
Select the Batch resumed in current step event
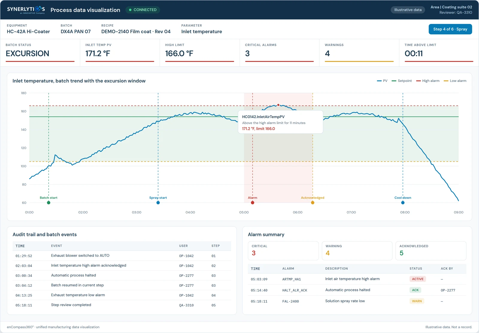pyautogui.click(x=122, y=285)
